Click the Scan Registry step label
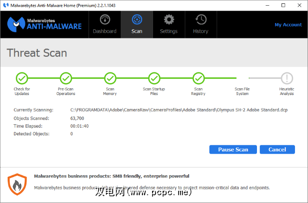The height and width of the screenshot is (203, 308). click(x=198, y=91)
